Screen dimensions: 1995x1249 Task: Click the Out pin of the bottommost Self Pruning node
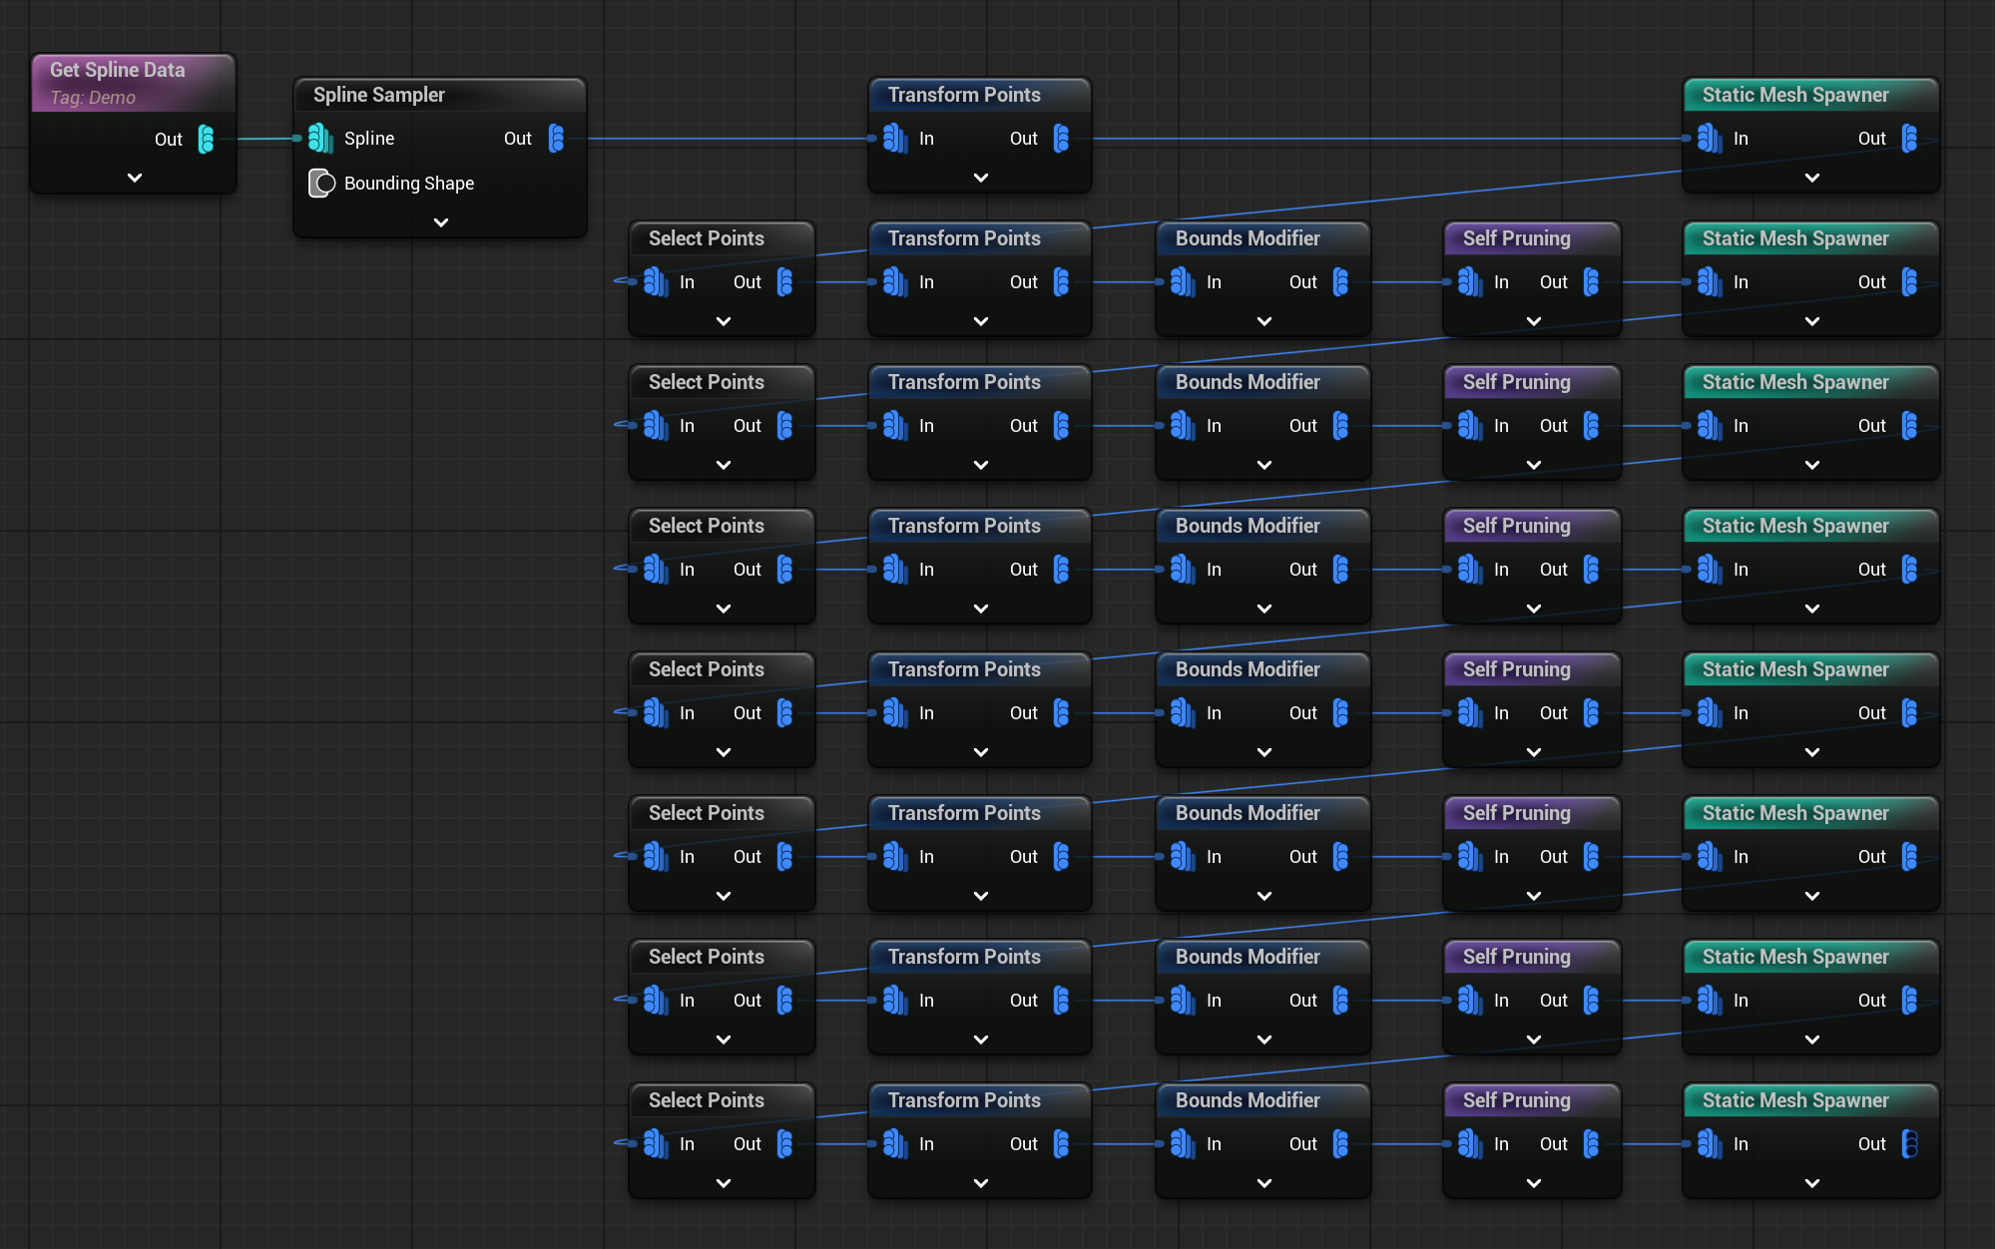[1591, 1144]
